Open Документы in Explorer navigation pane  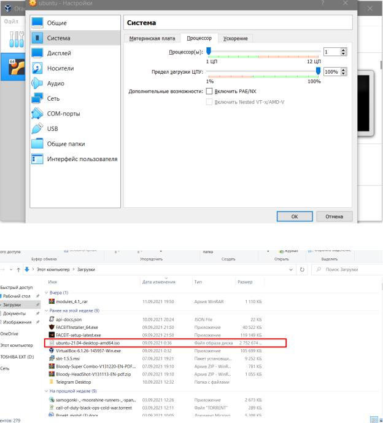coord(14,314)
